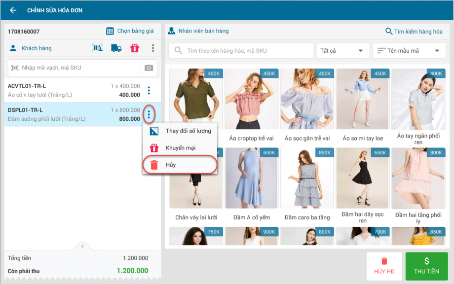Open invoice more options menu

coord(153,48)
